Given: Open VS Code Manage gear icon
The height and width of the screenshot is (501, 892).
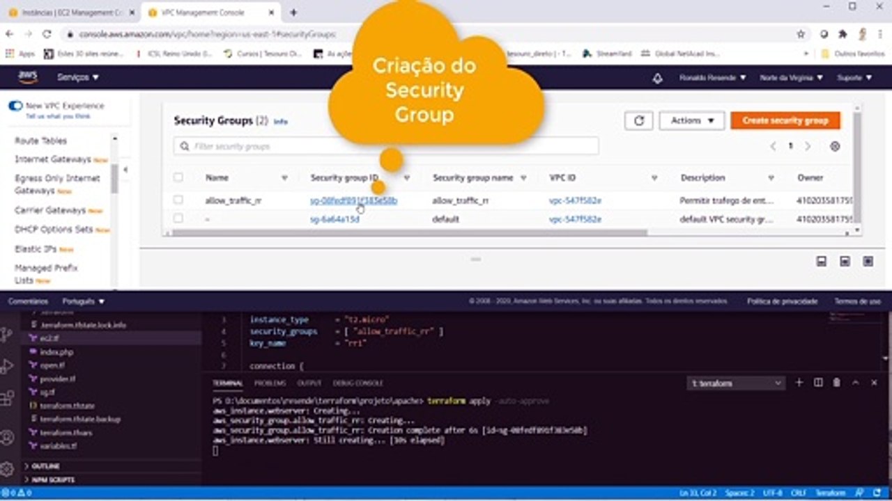Looking at the screenshot, I should point(7,468).
